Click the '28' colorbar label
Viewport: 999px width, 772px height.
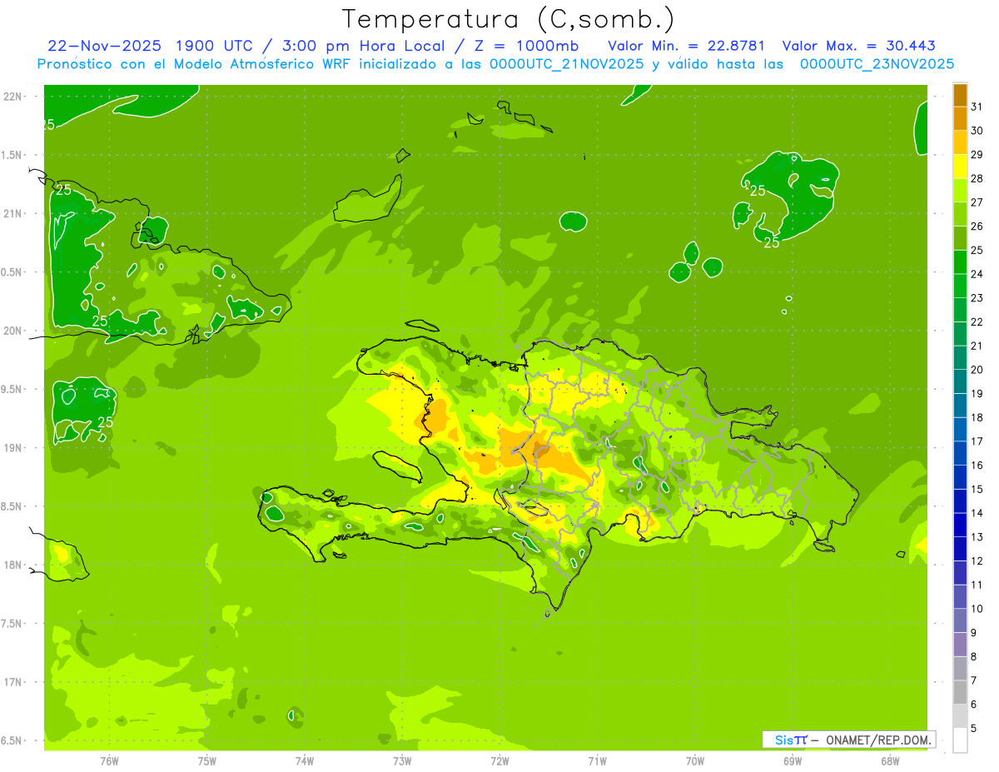pyautogui.click(x=977, y=178)
